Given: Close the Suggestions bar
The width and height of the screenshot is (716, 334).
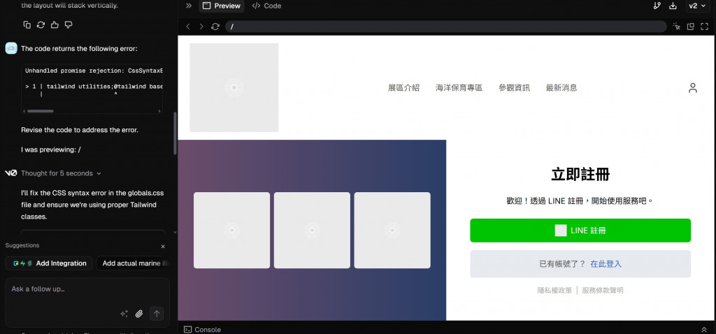Looking at the screenshot, I should 163,247.
